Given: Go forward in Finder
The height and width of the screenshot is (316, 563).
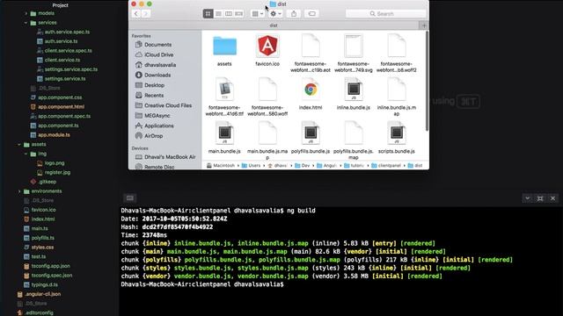Looking at the screenshot, I should click(146, 14).
